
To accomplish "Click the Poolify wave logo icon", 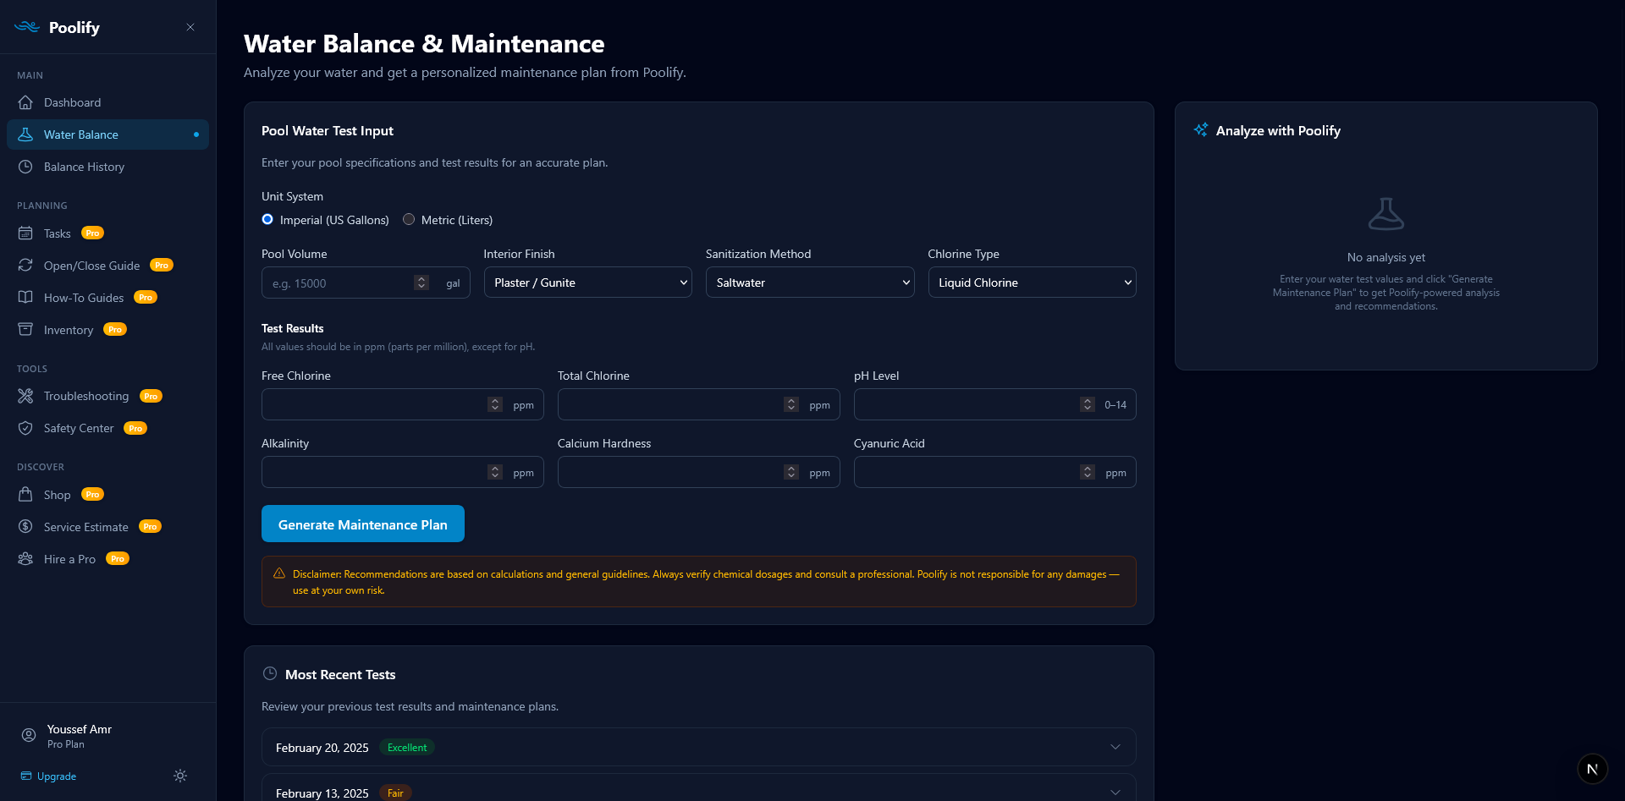I will pos(27,27).
